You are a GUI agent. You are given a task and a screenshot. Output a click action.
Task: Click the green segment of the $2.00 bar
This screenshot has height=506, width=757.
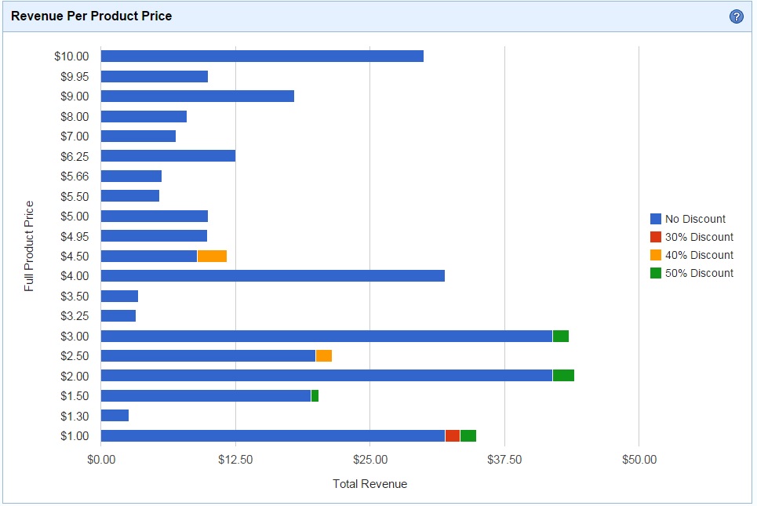point(563,376)
